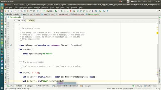Screen dimensions: 161x90
Task: Toggle the Favorites tool window
Action: tap(5, 78)
